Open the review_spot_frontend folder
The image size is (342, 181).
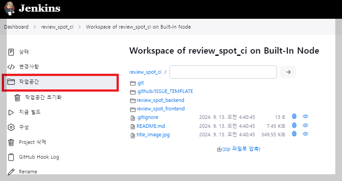click(160, 109)
